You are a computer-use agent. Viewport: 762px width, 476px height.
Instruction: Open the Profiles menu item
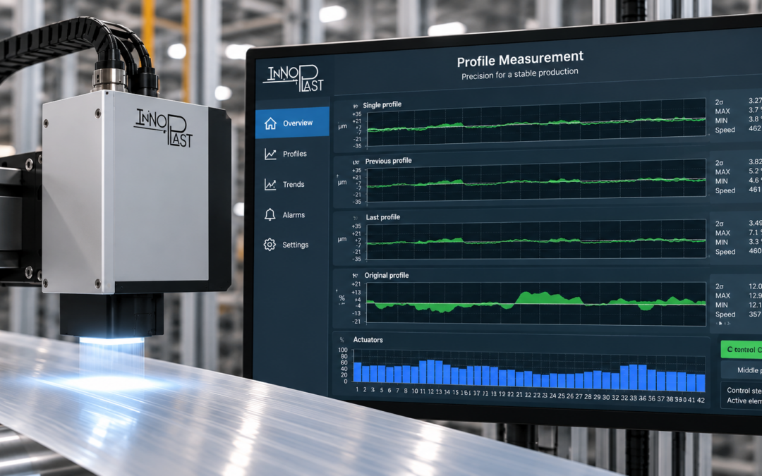click(x=293, y=154)
